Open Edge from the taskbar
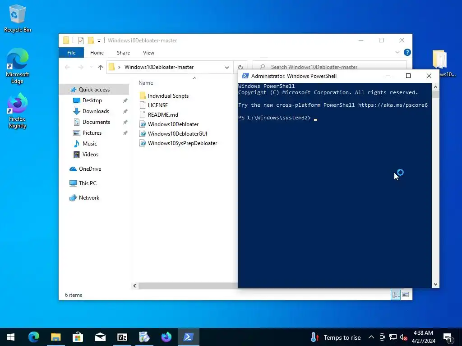Image resolution: width=462 pixels, height=346 pixels. point(33,337)
